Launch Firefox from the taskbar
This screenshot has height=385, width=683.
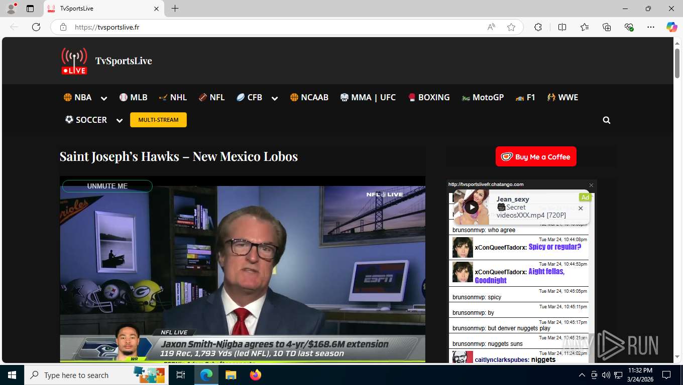255,375
